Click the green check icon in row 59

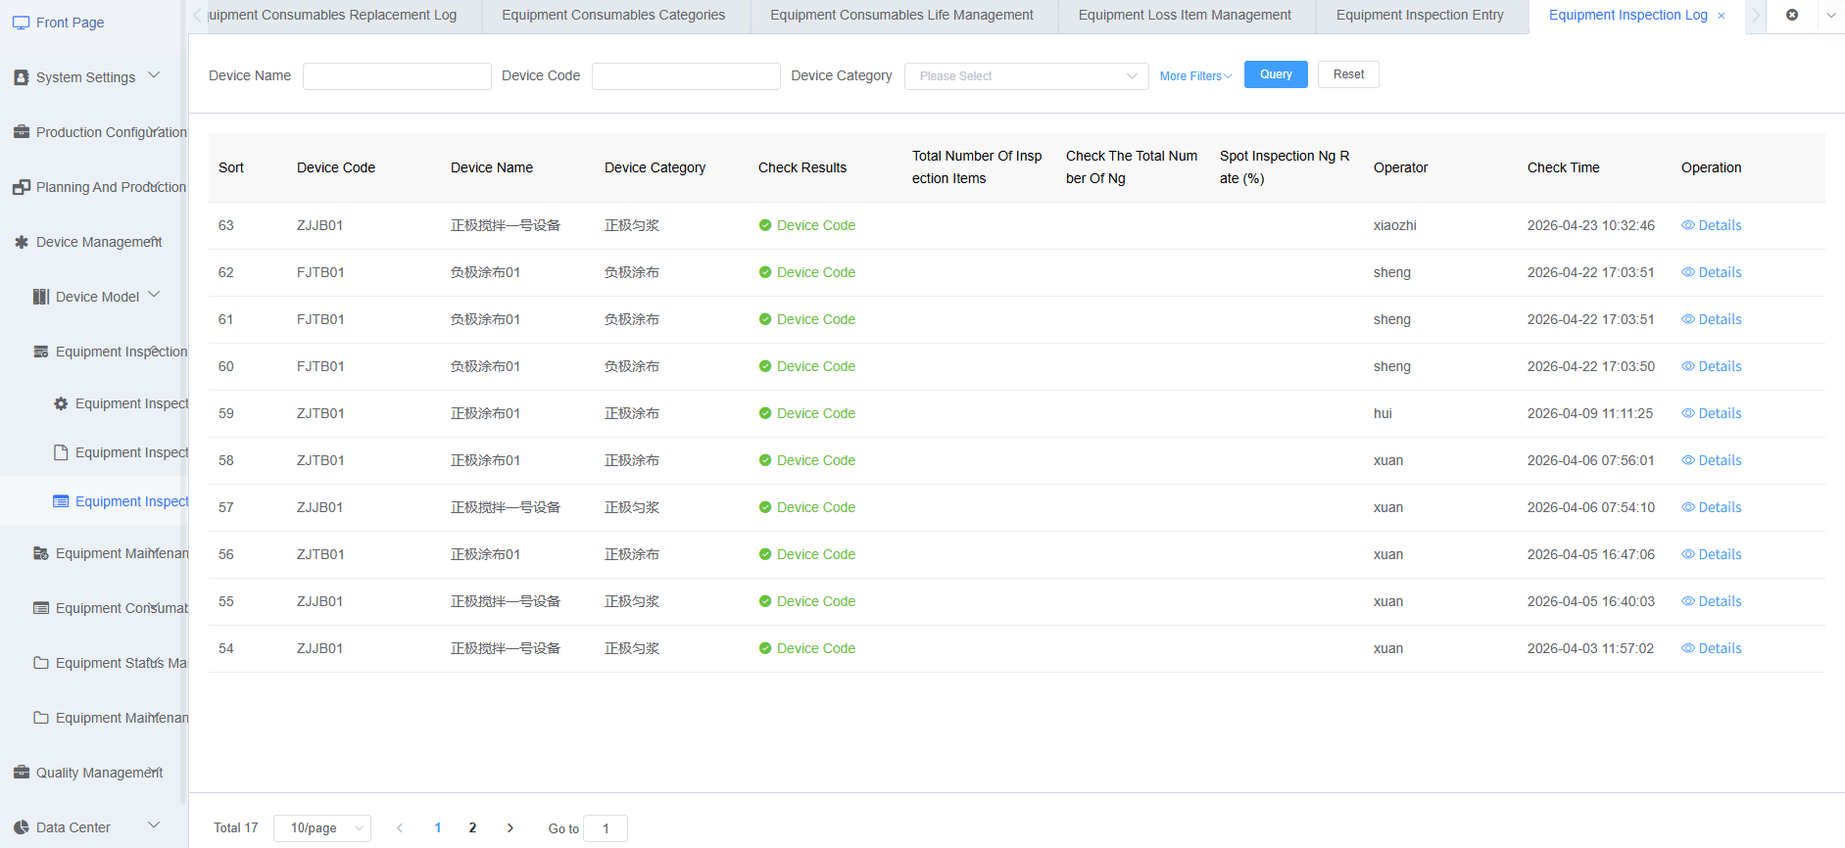coord(765,413)
